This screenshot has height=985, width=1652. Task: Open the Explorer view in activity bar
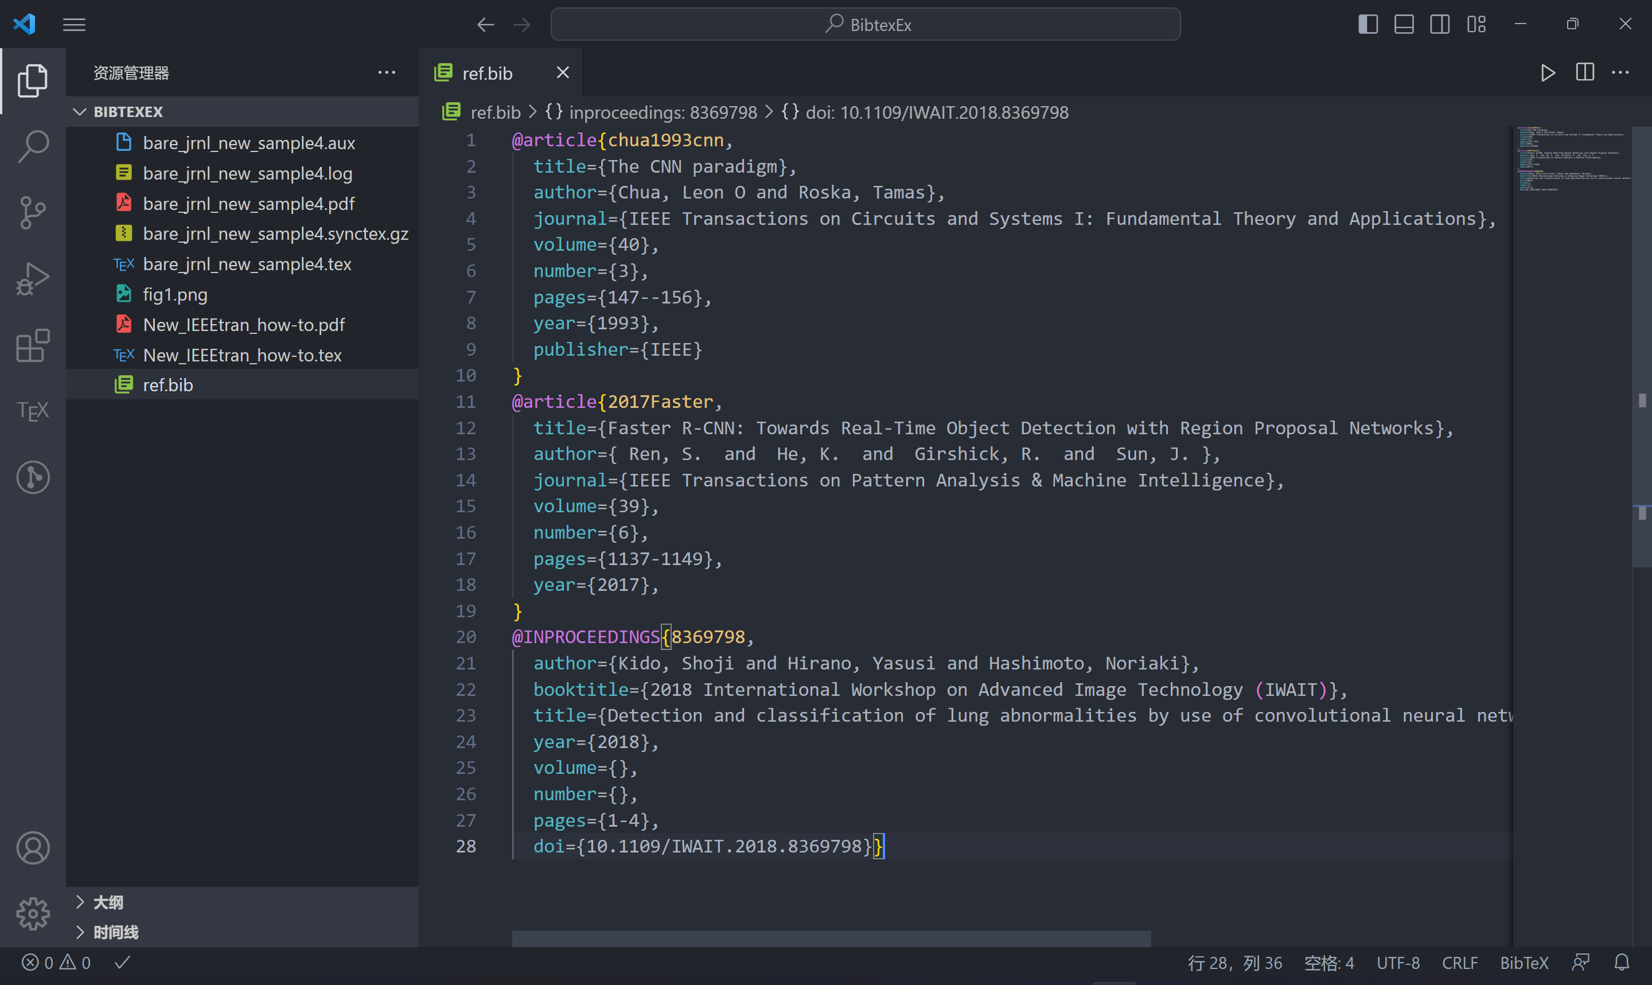coord(33,80)
